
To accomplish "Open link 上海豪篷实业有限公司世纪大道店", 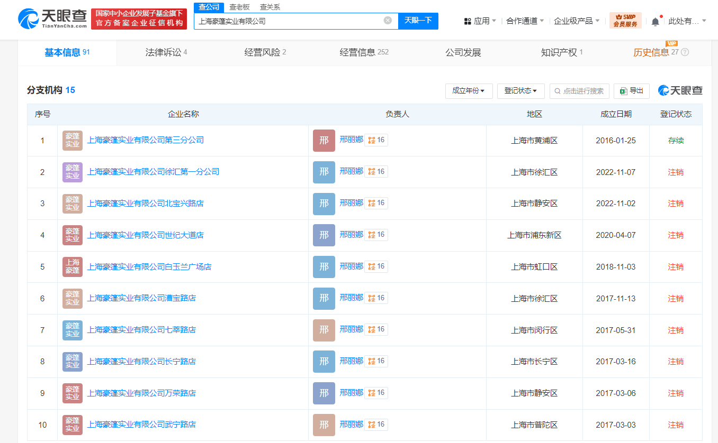I will point(146,235).
